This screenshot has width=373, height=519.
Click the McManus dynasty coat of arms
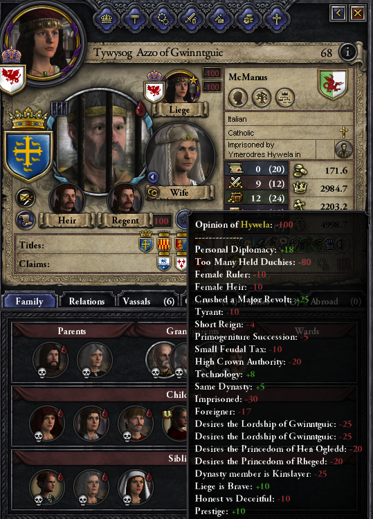(x=332, y=84)
